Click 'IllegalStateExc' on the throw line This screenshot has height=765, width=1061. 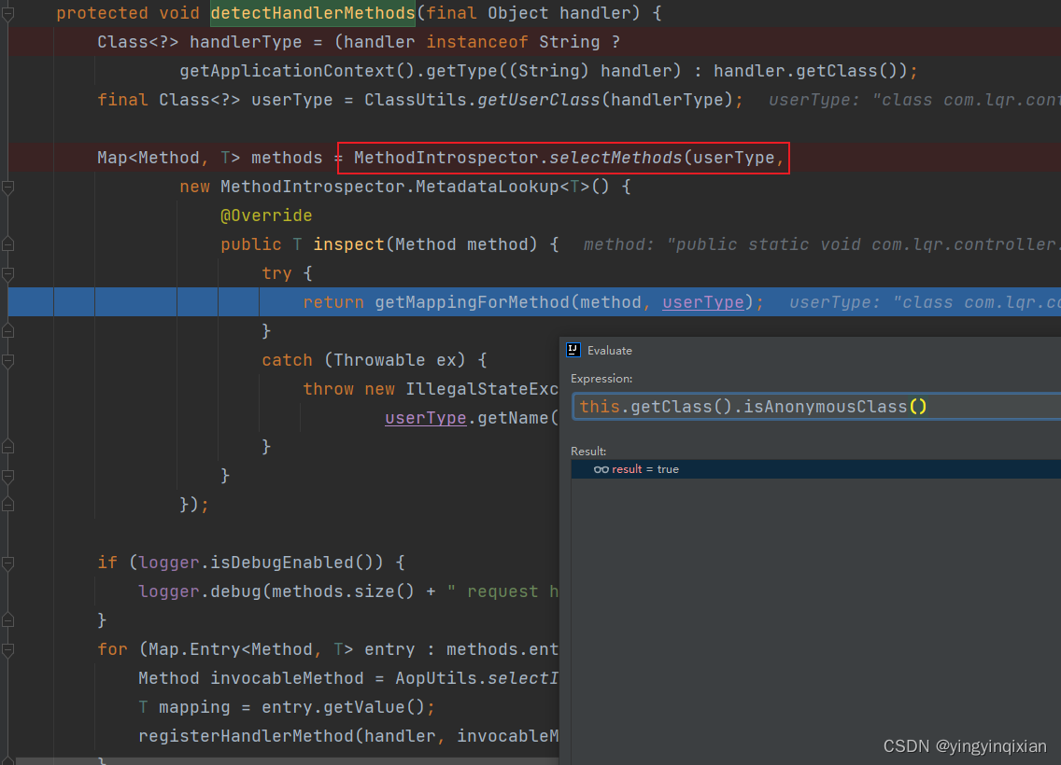point(482,389)
